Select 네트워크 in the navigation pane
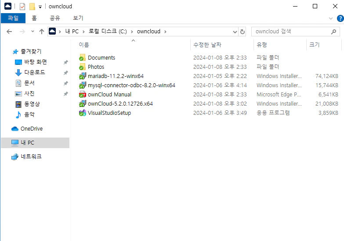Screen dimensions: 344x241 point(31,156)
